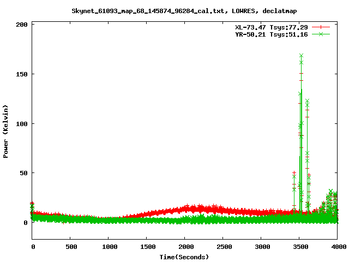Select the 200 tick label on y-axis
Screen dimensions: 349x262
point(22,25)
